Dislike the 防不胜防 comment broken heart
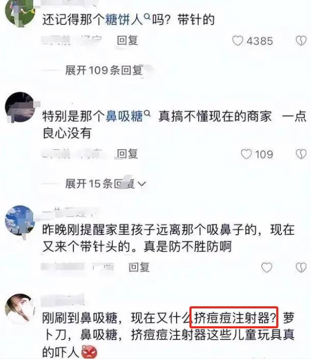This screenshot has width=311, height=359. pyautogui.click(x=301, y=267)
